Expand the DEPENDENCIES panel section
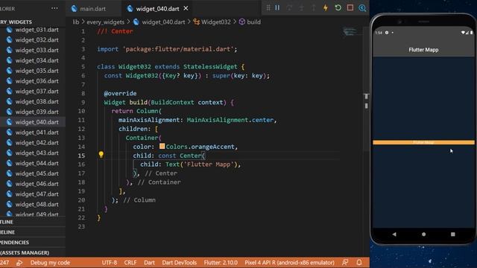The image size is (477, 268). [33, 243]
